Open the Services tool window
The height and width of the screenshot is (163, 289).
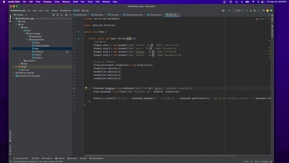point(72,158)
